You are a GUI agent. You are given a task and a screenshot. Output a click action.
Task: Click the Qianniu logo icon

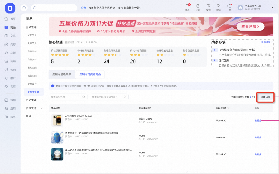(10, 8)
